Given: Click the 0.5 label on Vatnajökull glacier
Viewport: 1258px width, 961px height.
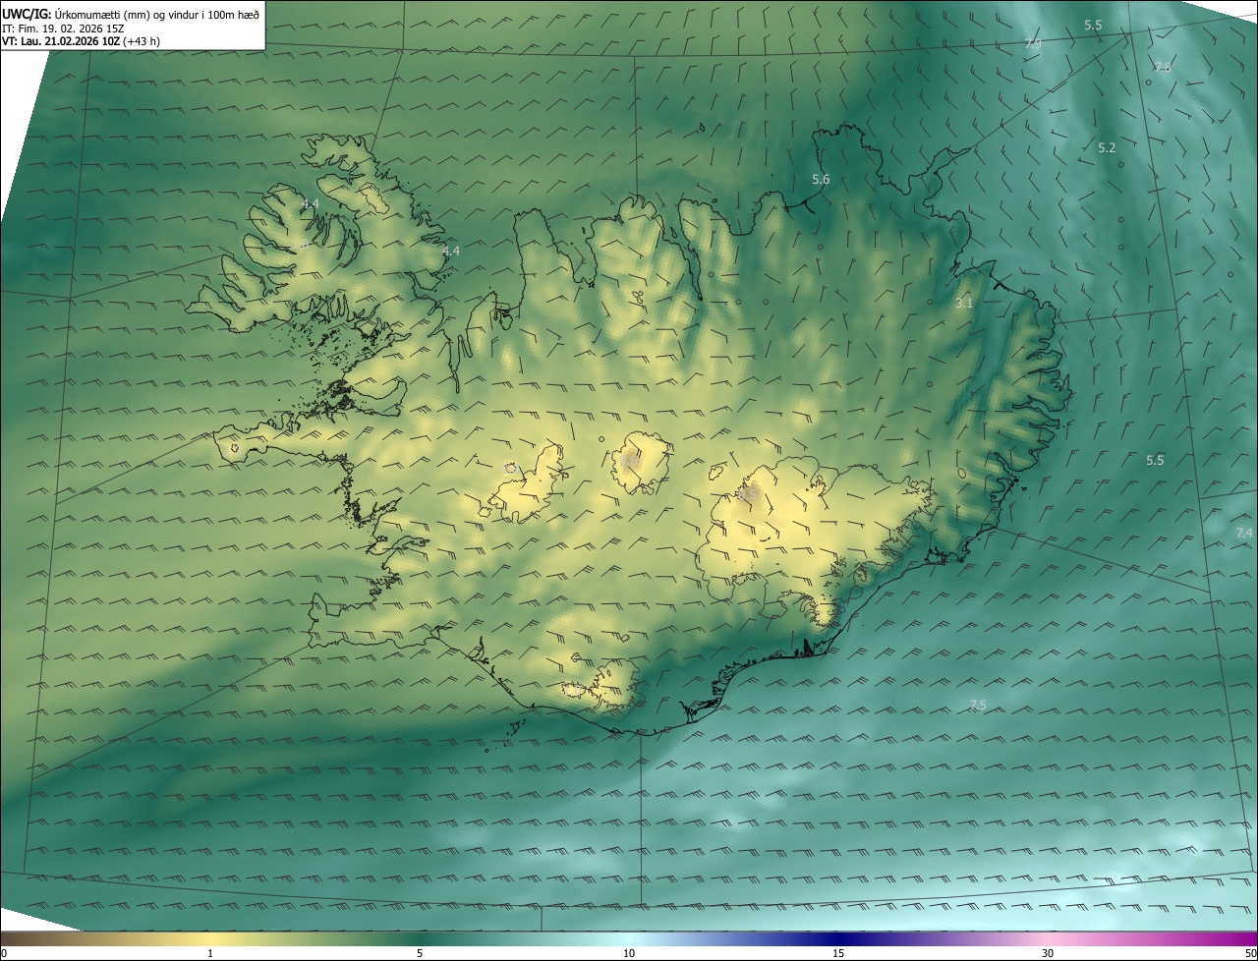Looking at the screenshot, I should [749, 493].
